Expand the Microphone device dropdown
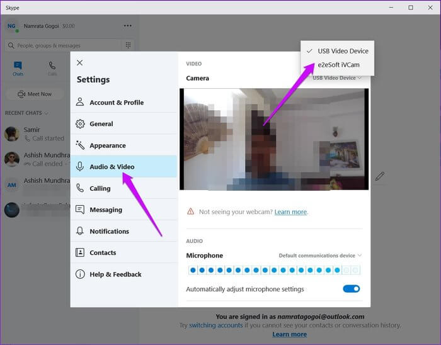Viewport: 441px width, 345px height. (x=320, y=256)
